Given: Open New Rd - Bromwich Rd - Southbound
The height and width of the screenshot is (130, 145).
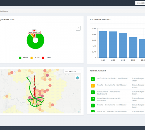Looking at the screenshot, I should (112, 105).
